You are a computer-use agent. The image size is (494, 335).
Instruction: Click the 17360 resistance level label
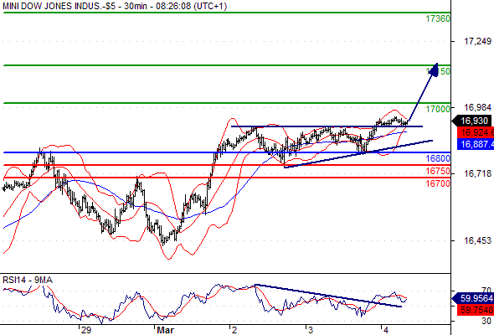click(438, 19)
